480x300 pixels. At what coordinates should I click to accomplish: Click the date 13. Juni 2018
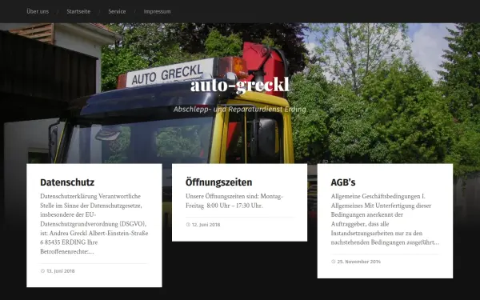point(61,271)
